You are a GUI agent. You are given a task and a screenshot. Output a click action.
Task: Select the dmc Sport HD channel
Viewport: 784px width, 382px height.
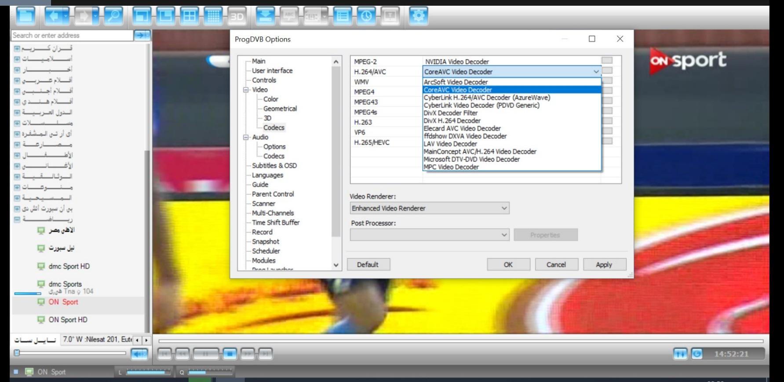69,266
